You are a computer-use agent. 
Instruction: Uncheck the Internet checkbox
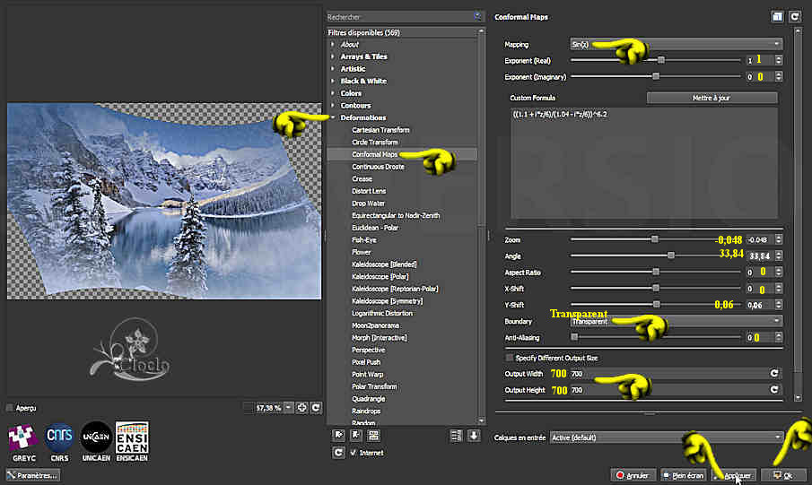click(x=353, y=453)
